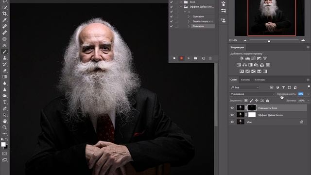Select the Eraser tool
Image resolution: width=311 pixels, height=175 pixels.
4,70
